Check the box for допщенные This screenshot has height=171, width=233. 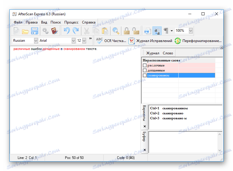145,70
